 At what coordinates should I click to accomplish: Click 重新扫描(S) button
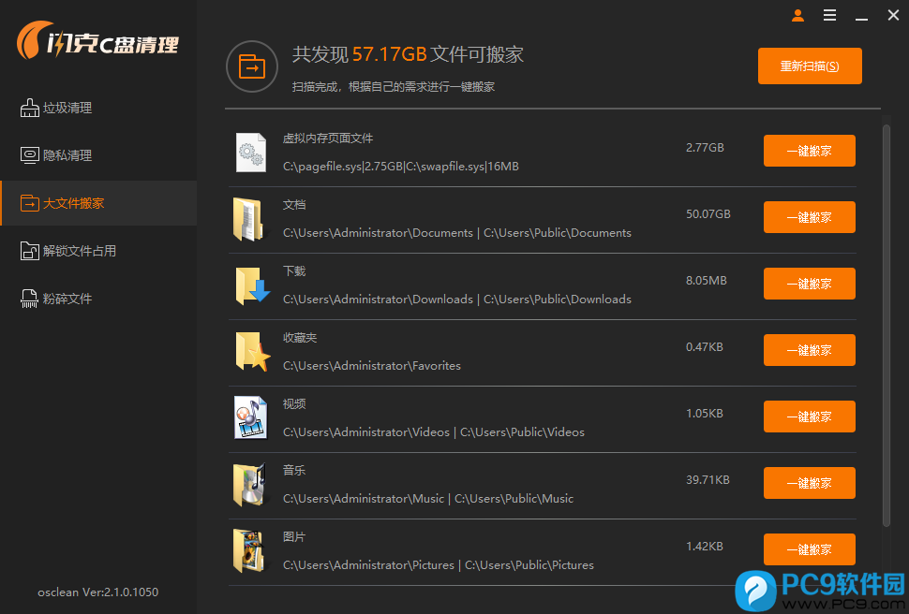click(810, 66)
